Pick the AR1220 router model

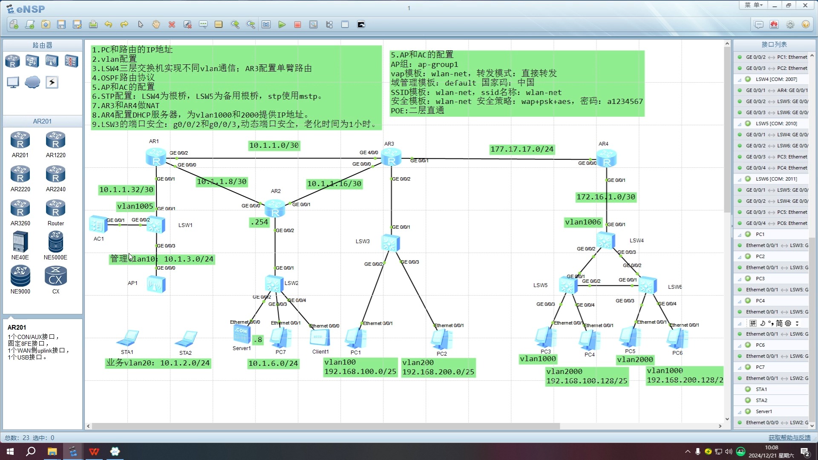point(55,145)
